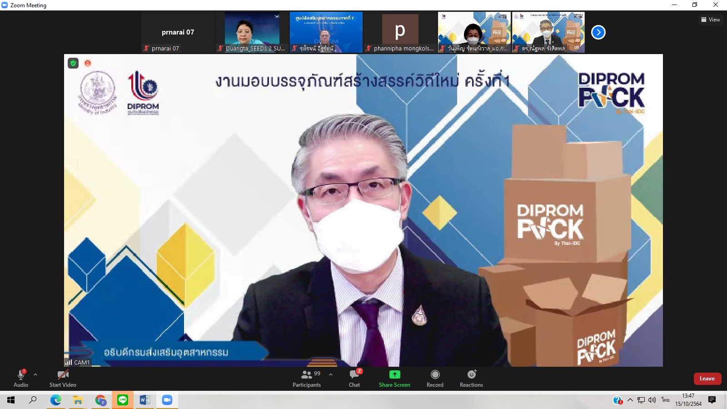Select the thumbnail of the gray-haired masked man

[x=548, y=32]
